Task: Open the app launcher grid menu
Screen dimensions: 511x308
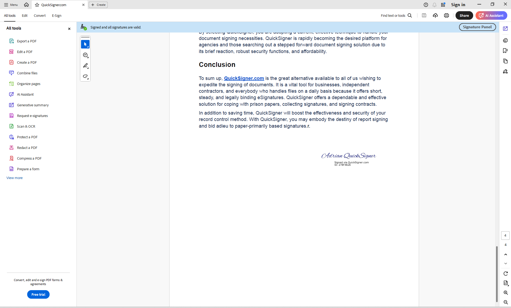Action: (x=443, y=5)
